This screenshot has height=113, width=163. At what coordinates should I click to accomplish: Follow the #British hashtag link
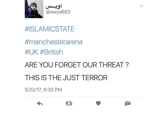click(x=51, y=52)
